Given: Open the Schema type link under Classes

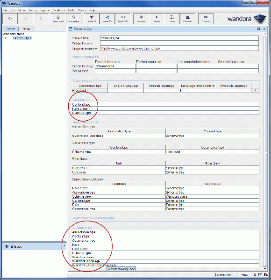Looking at the screenshot, I should [81, 113].
